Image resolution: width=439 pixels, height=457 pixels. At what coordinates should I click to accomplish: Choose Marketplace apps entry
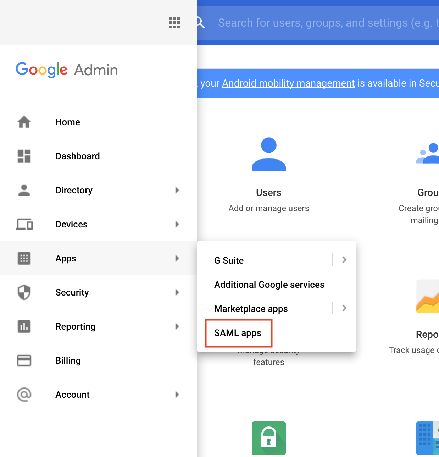point(251,309)
